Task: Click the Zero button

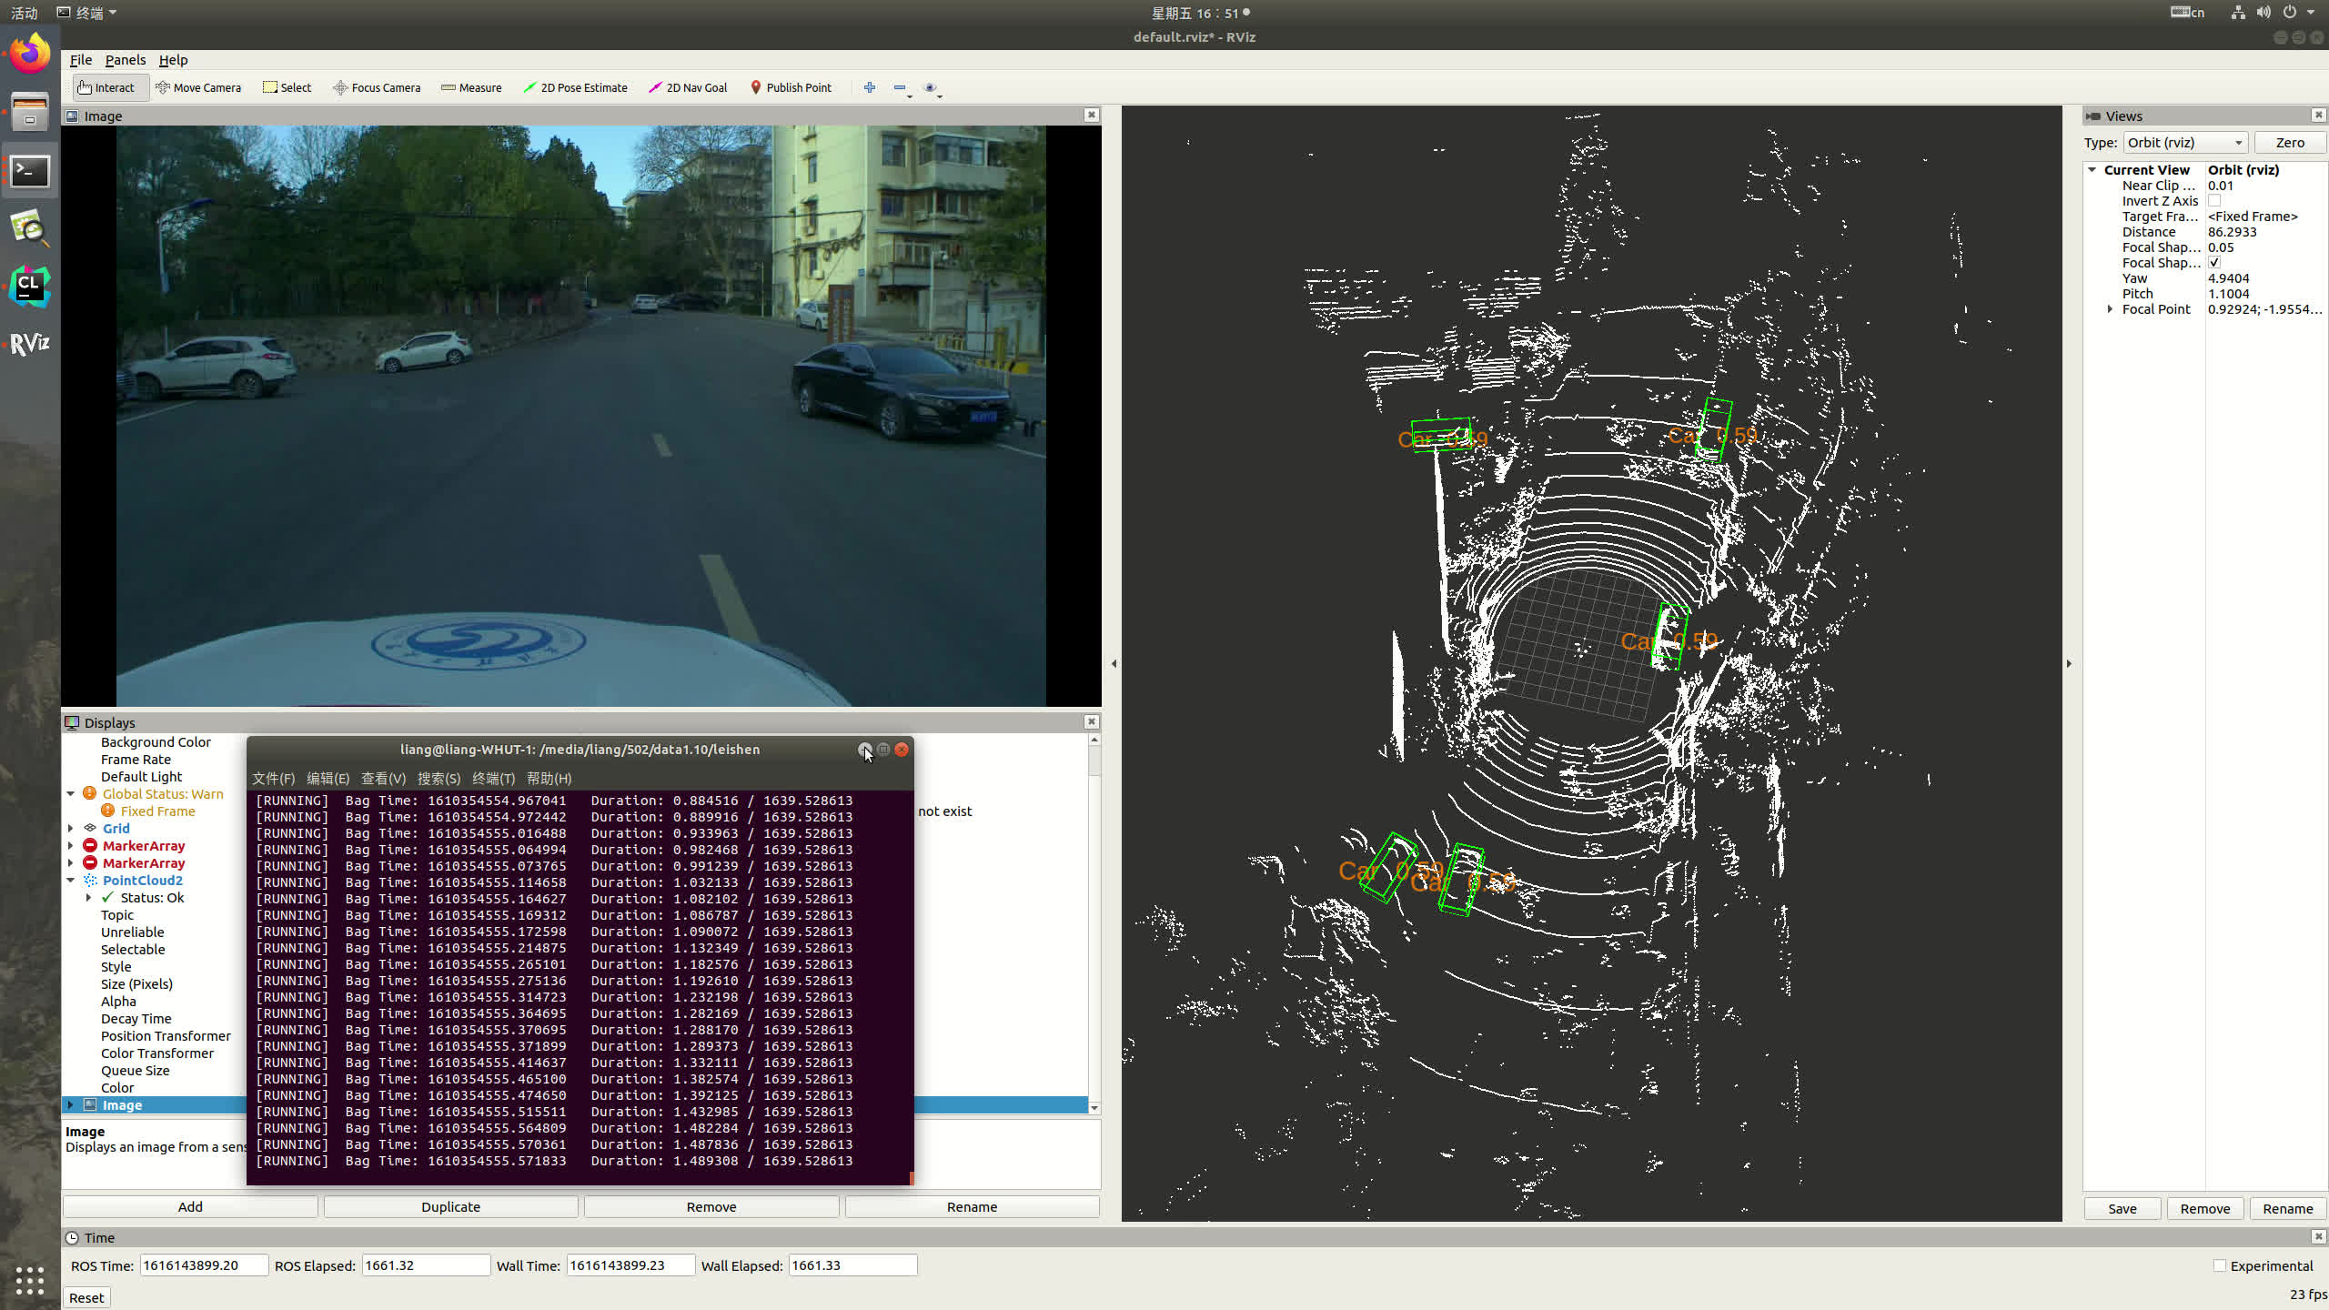Action: 2289,143
